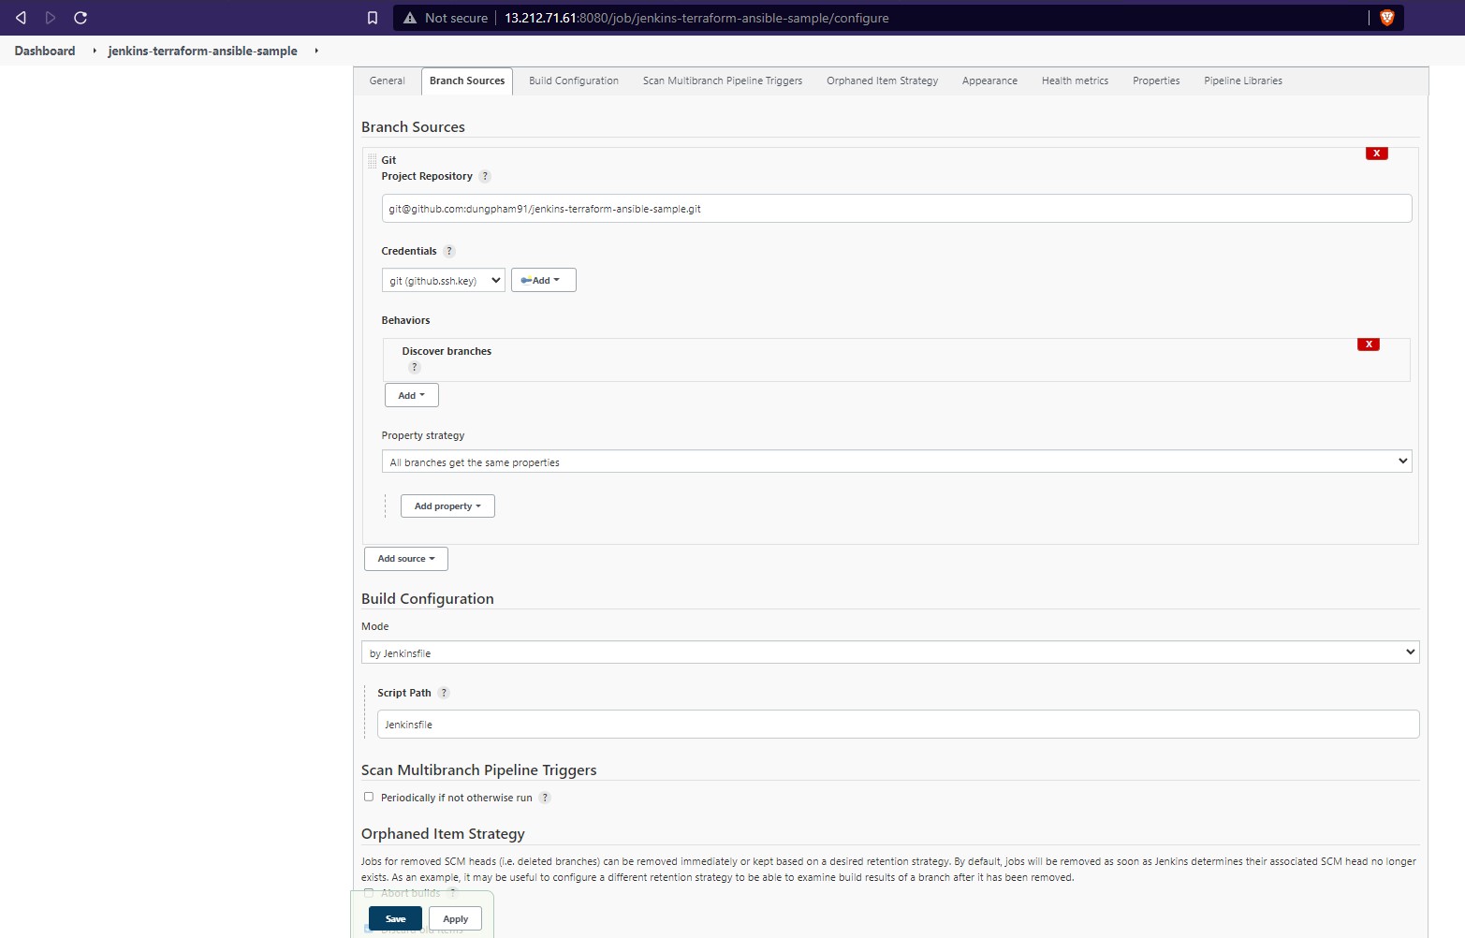The width and height of the screenshot is (1465, 938).
Task: Open the Credentials dropdown
Action: click(x=443, y=280)
